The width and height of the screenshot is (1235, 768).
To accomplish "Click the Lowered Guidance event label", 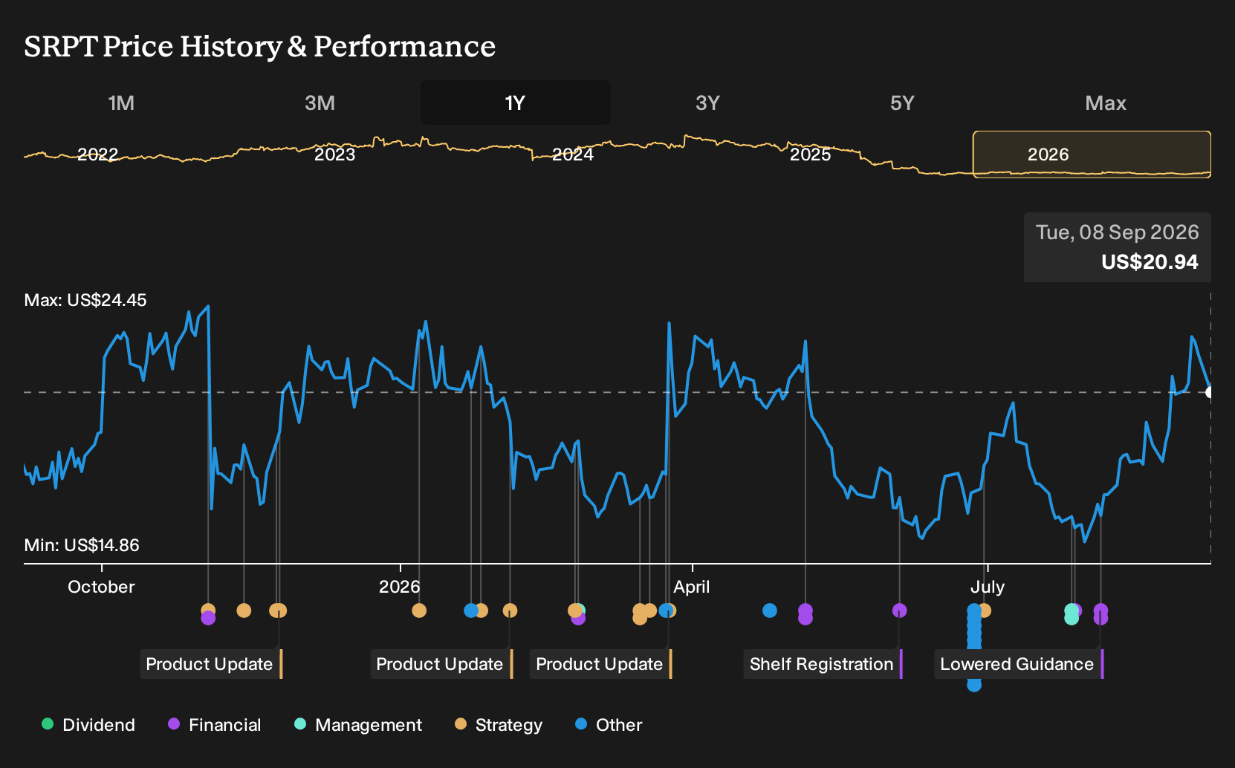I will (1019, 664).
